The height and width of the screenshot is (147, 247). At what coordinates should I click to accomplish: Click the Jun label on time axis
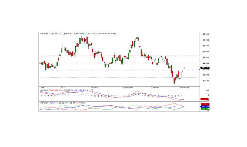click(42, 87)
